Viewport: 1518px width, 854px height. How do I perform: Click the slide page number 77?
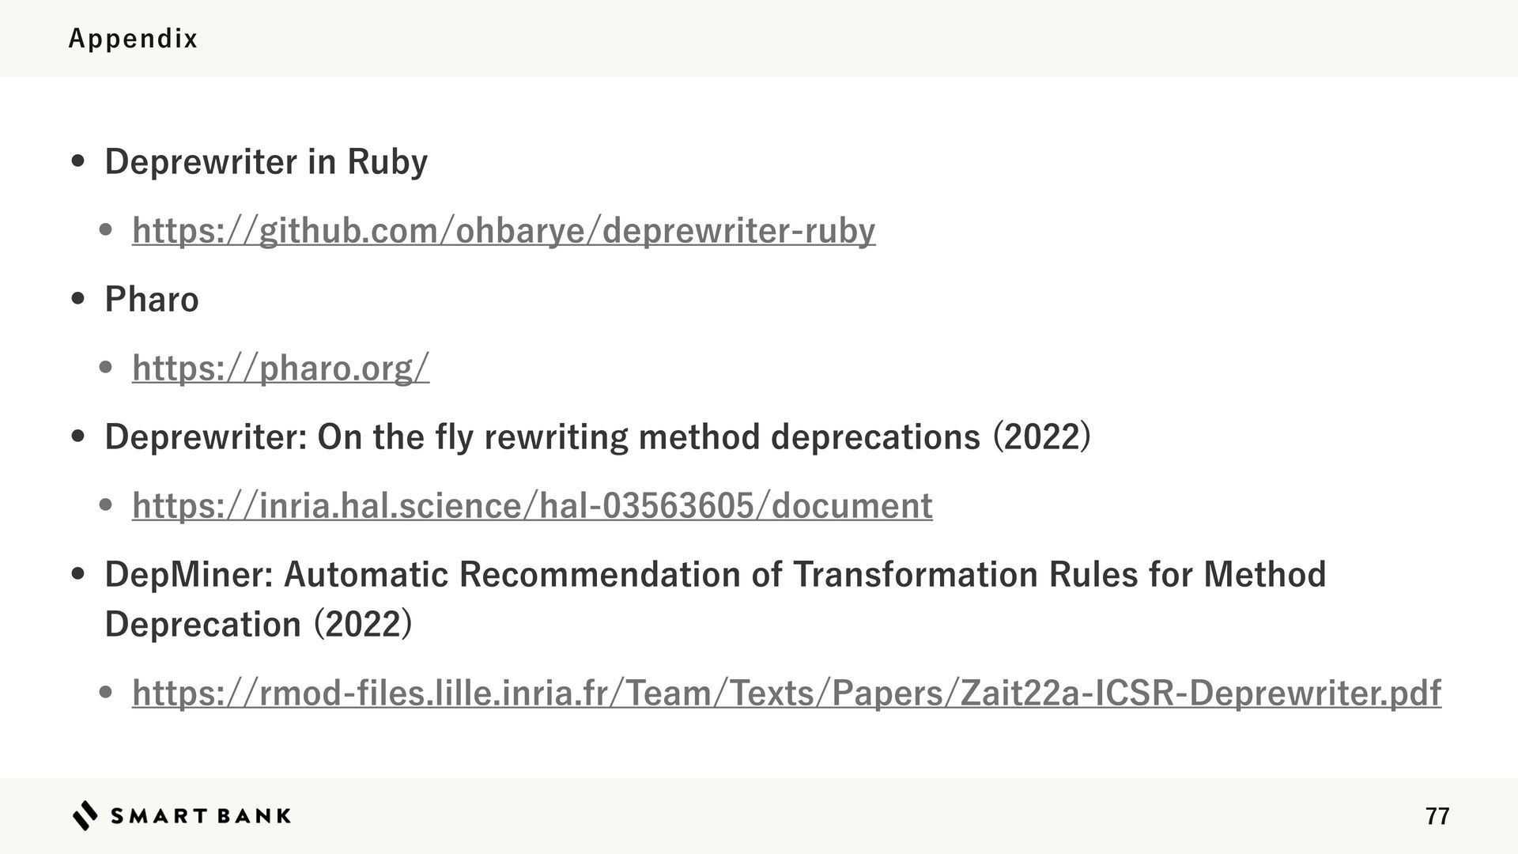1437,816
